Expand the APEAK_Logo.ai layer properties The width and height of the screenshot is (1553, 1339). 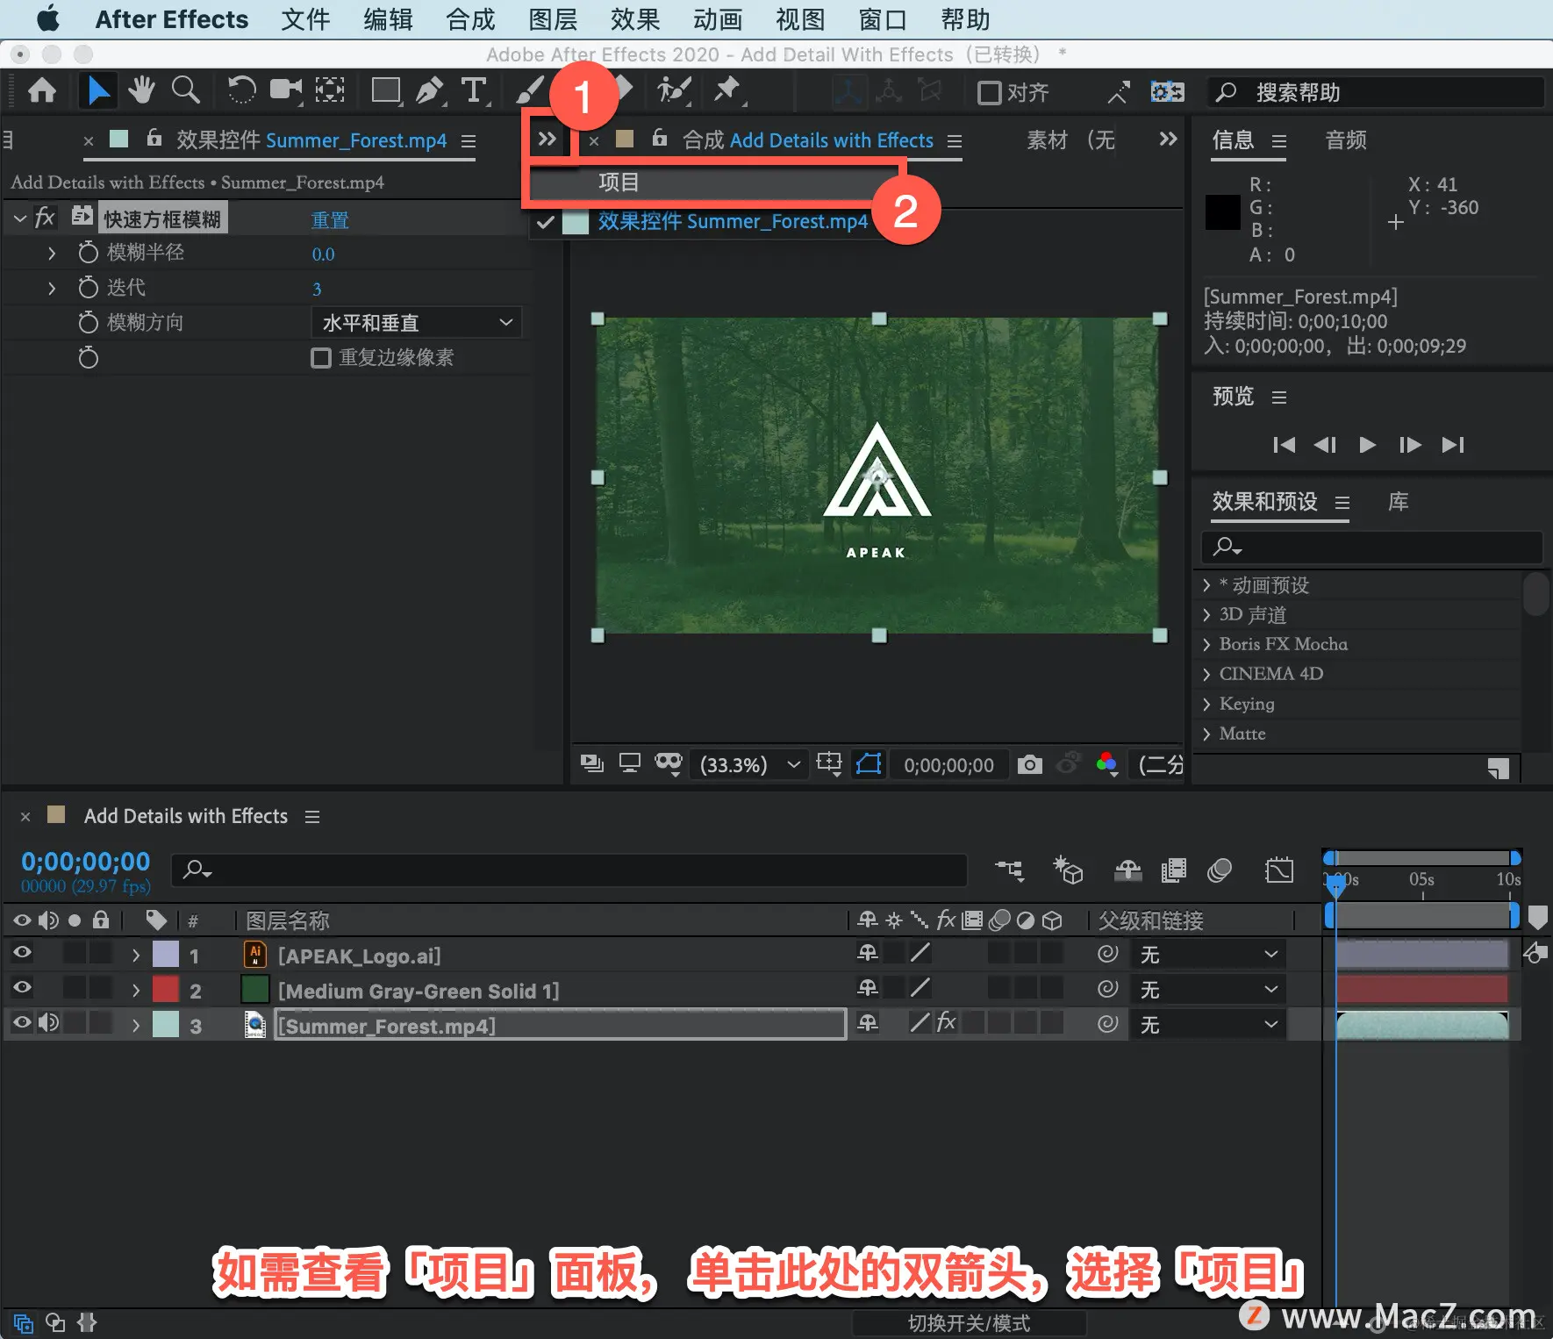click(x=135, y=955)
